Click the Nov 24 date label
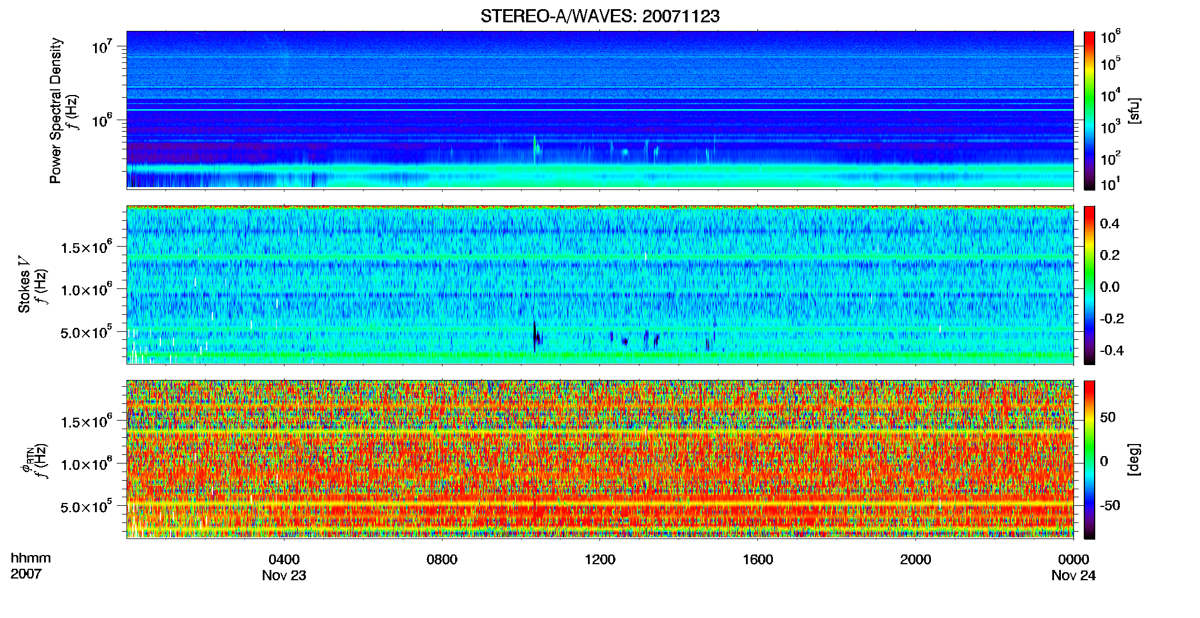Screen dimensions: 1200x618 point(1073,576)
